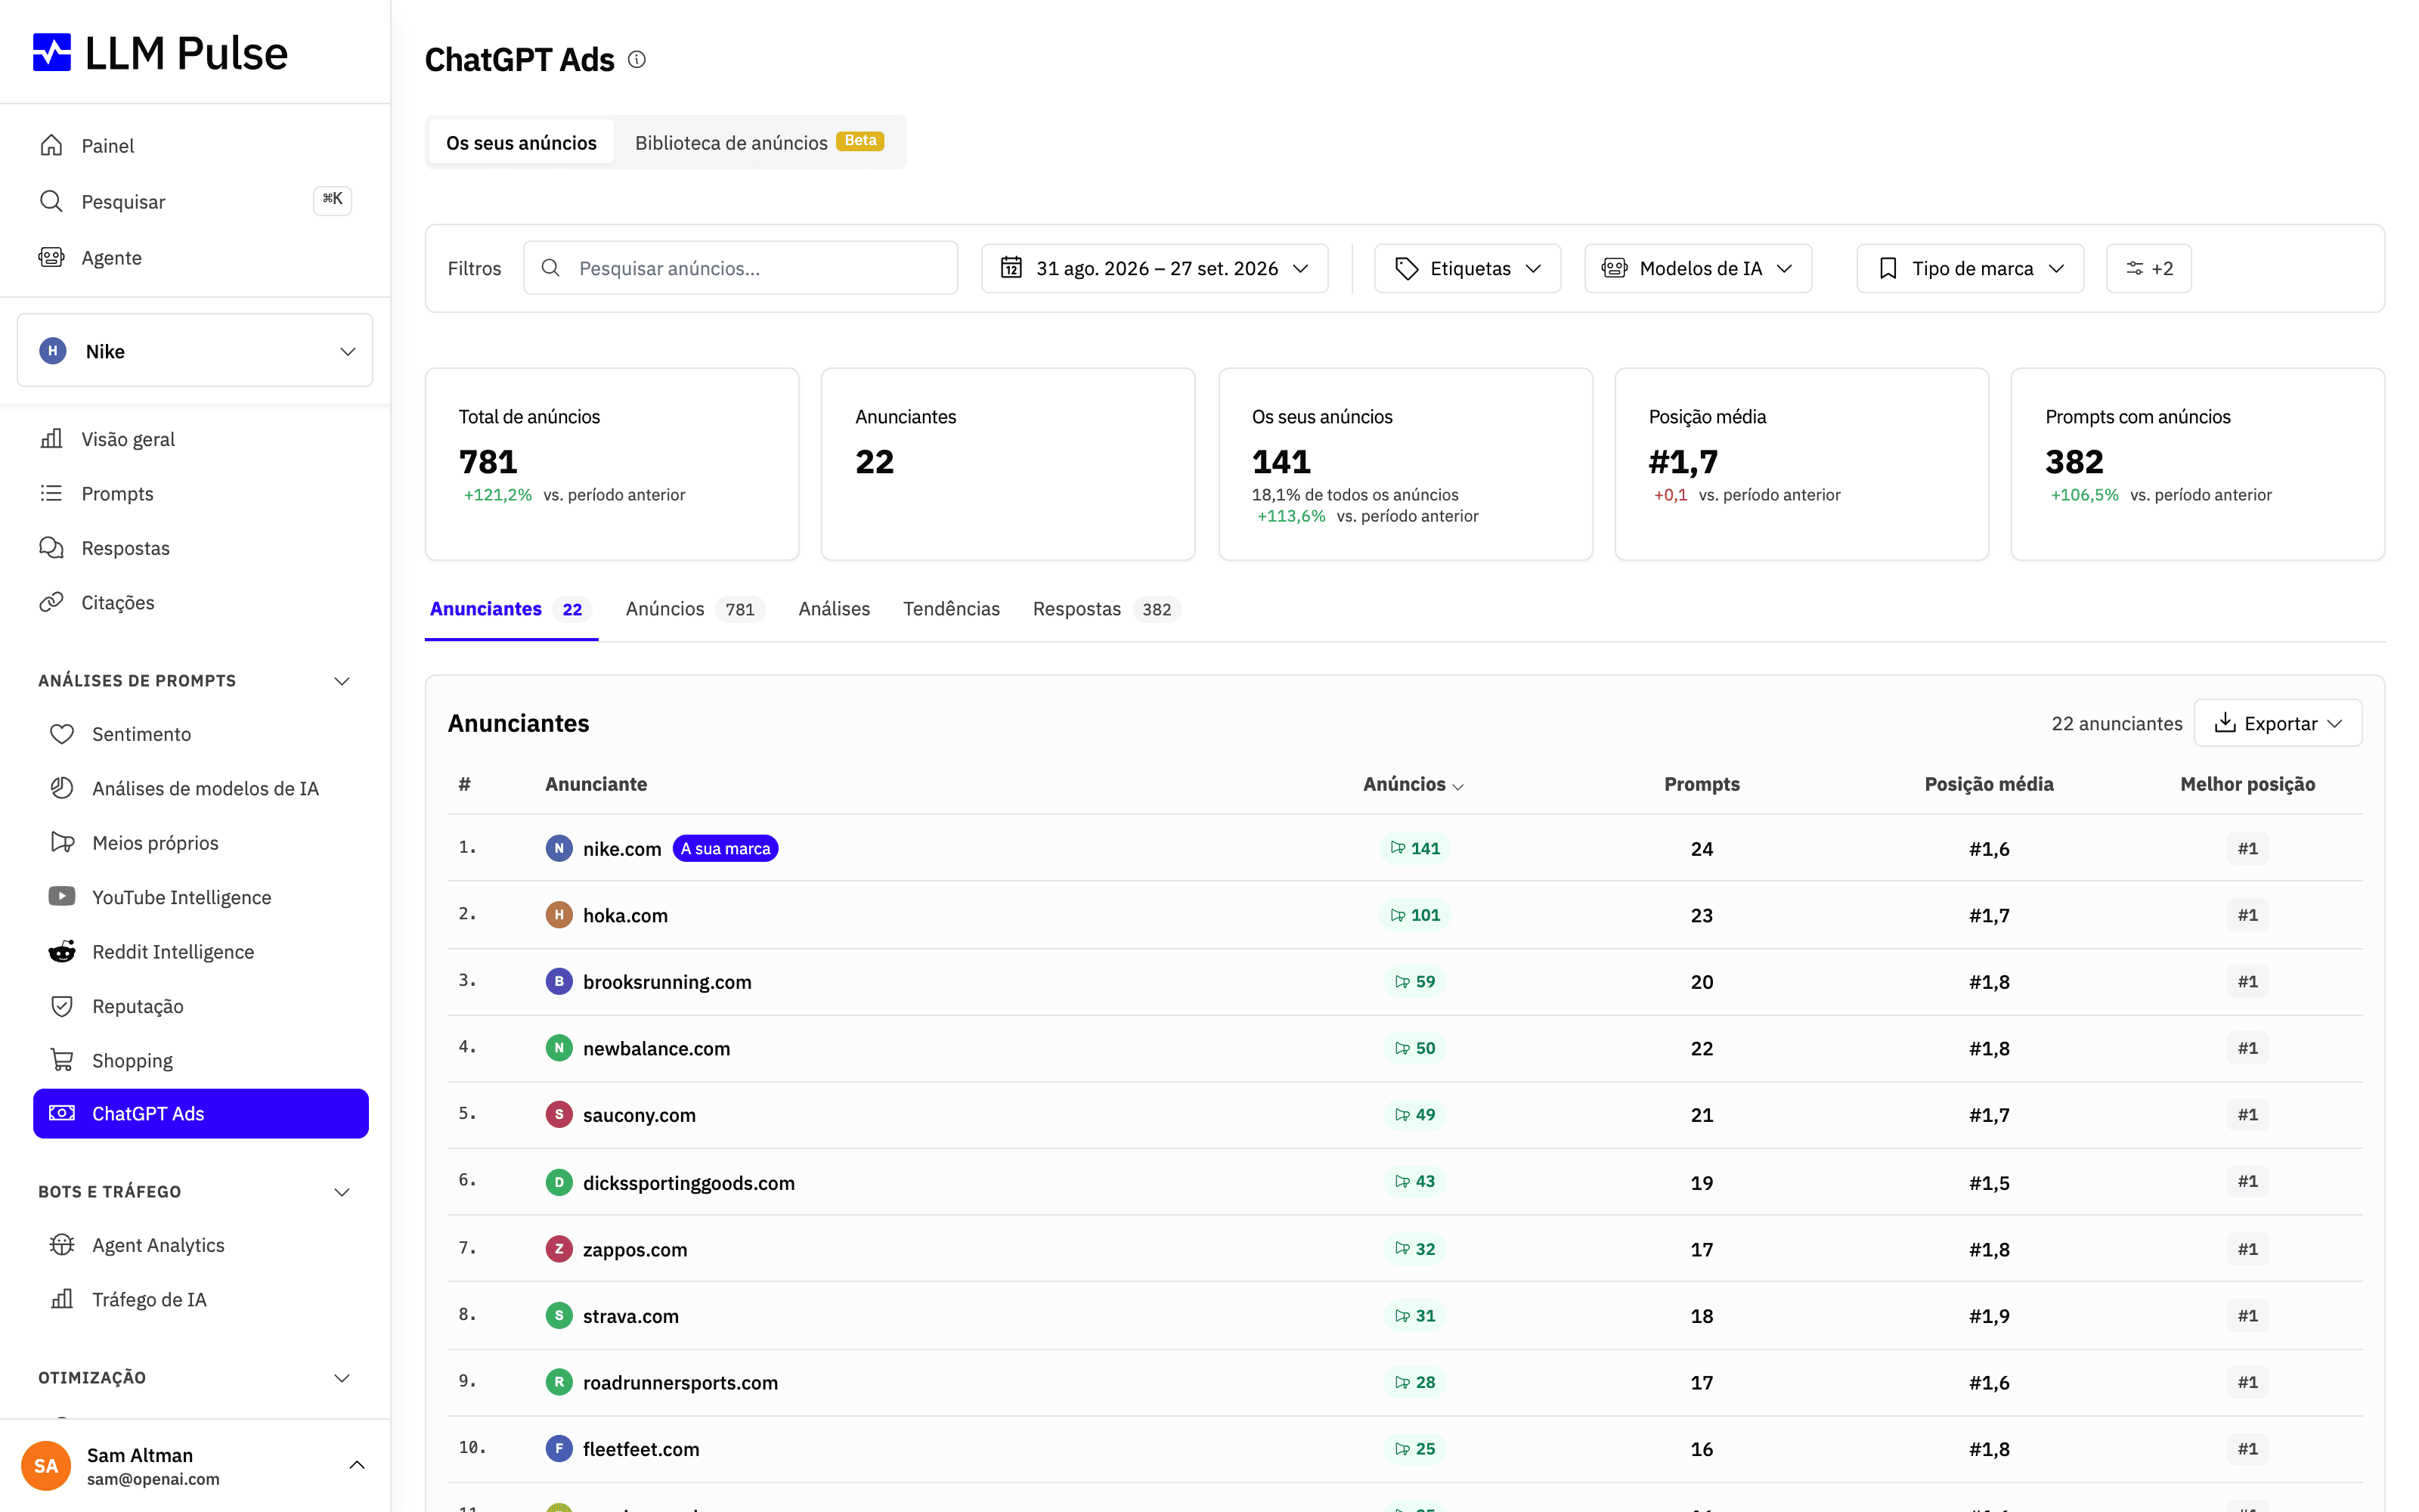Click the Respostas chat bubbles icon
This screenshot has width=2419, height=1512.
tap(51, 547)
